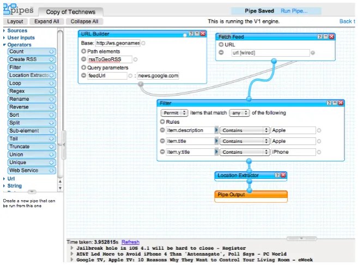
Task: Click the news.google.com value field
Action: 158,76
